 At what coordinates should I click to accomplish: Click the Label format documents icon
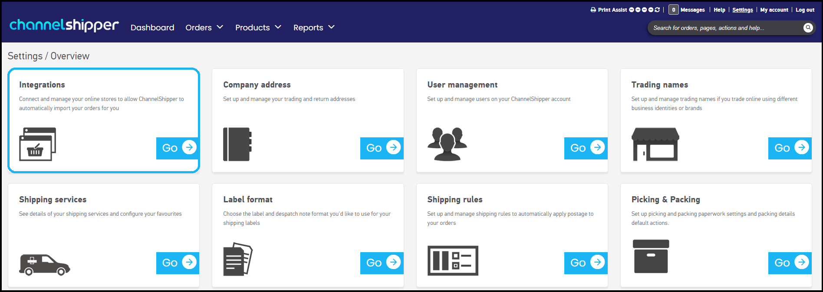[x=238, y=259]
